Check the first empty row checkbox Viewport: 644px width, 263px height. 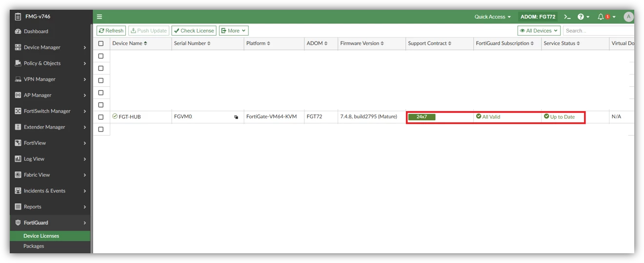click(101, 56)
